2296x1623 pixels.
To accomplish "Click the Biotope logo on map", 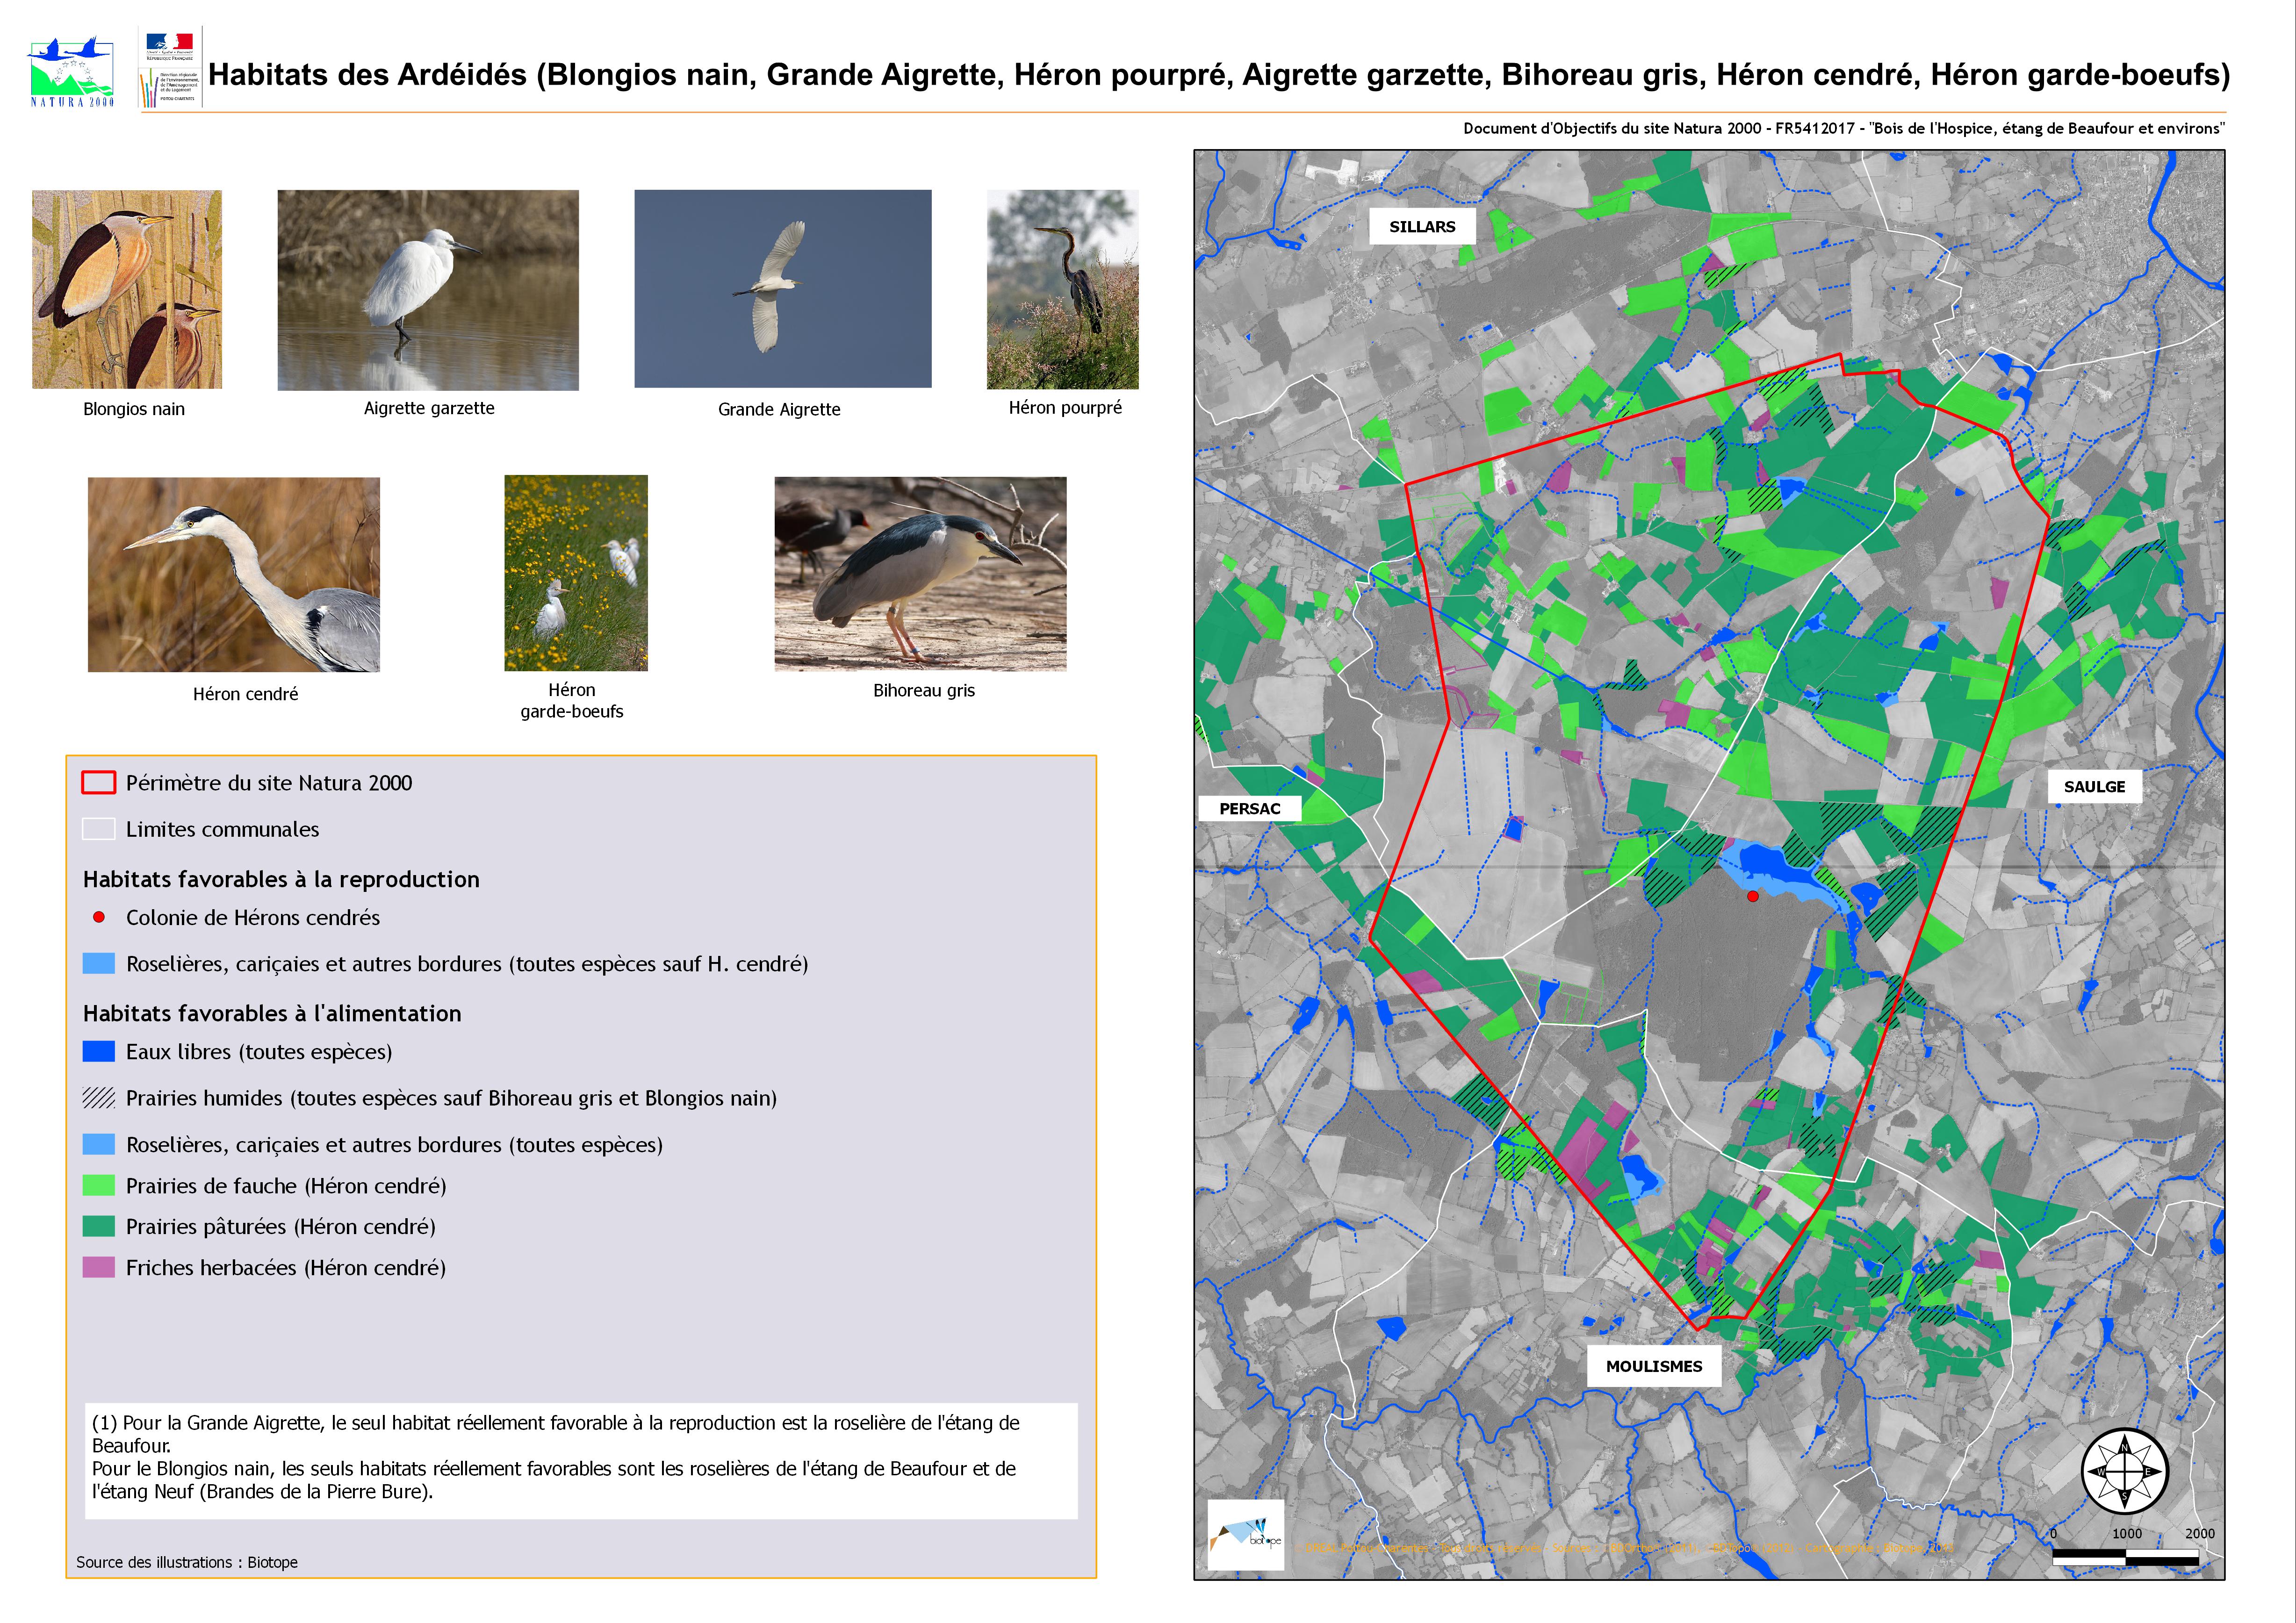I will pyautogui.click(x=1245, y=1534).
